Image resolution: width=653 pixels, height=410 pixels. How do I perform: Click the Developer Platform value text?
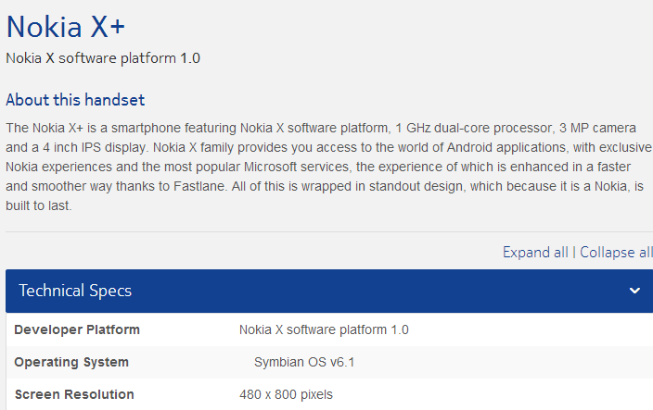pos(324,329)
